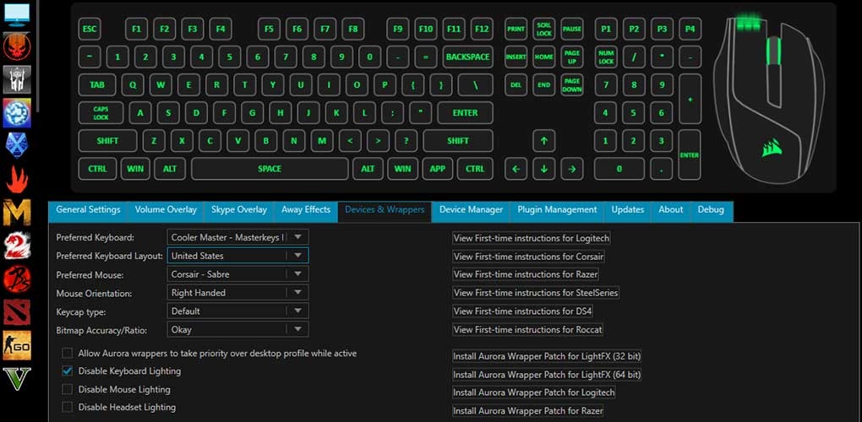View First-time instructions for Corsair

pos(529,257)
